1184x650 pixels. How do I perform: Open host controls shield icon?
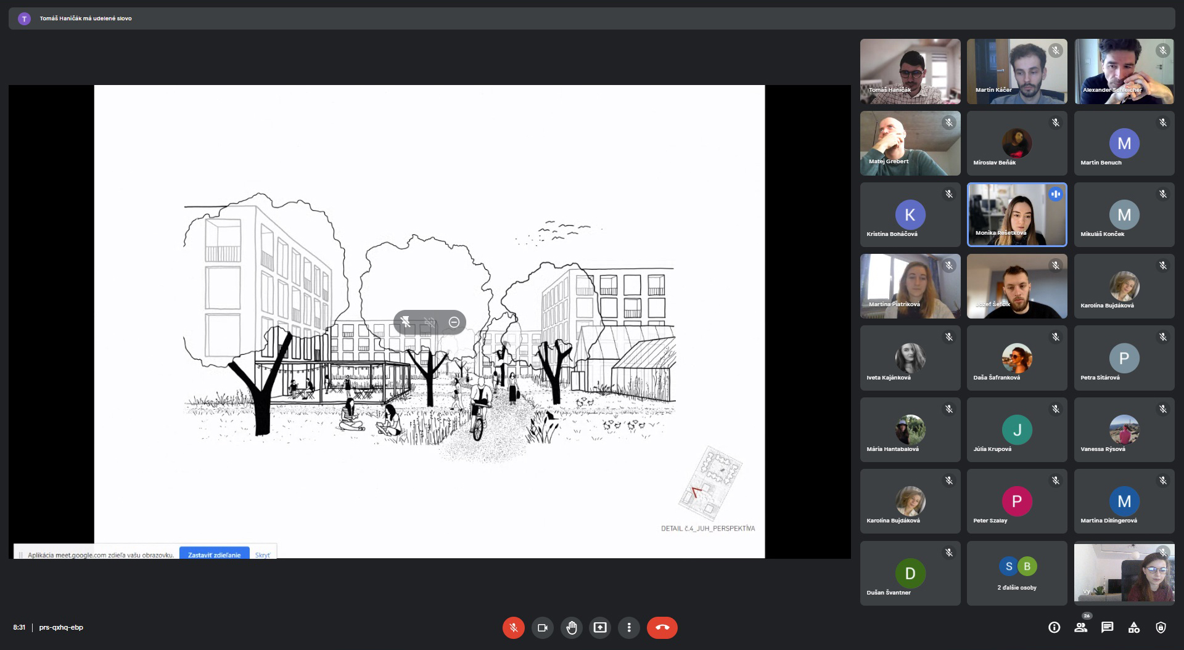1161,627
